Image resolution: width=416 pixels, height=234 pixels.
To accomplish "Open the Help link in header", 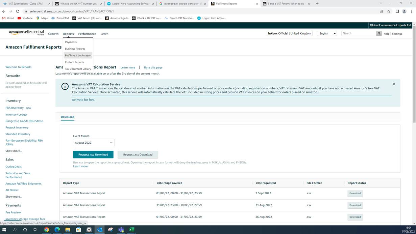I will click(x=387, y=34).
